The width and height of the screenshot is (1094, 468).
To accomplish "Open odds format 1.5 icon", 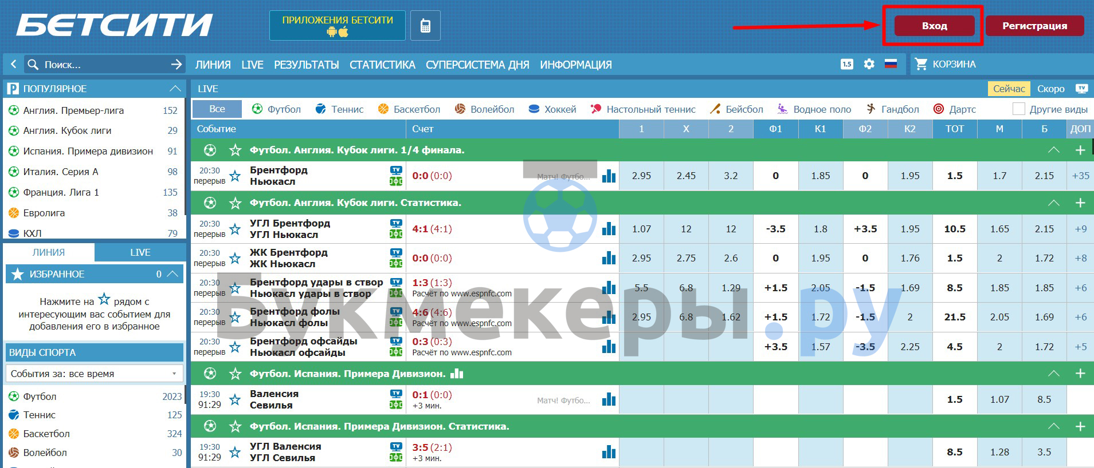I will [847, 64].
